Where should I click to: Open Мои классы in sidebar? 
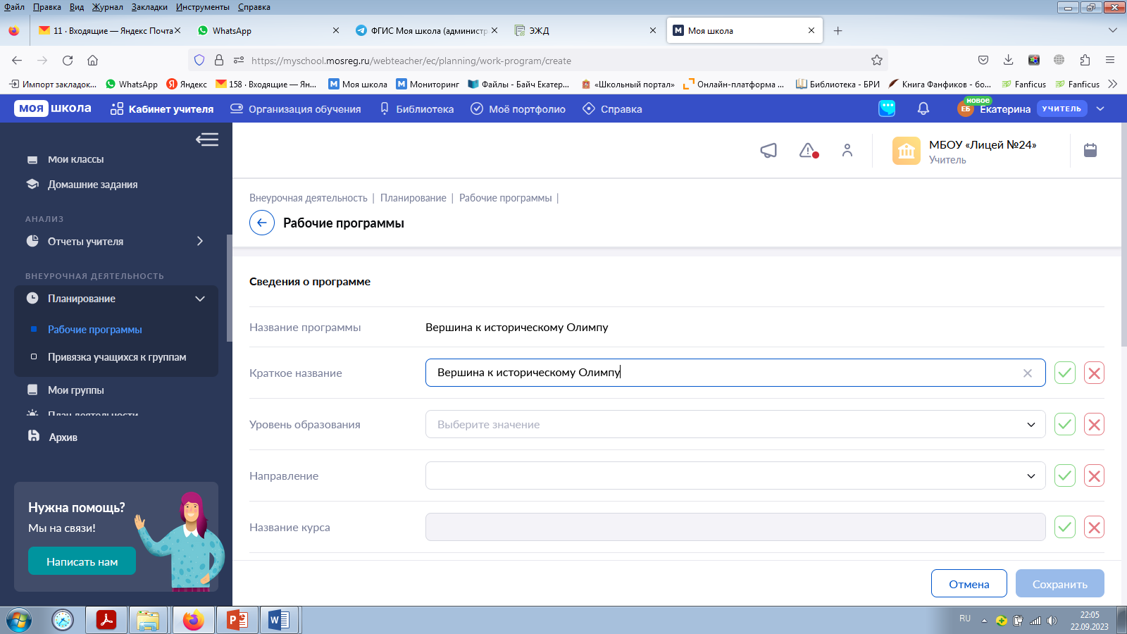click(x=75, y=159)
